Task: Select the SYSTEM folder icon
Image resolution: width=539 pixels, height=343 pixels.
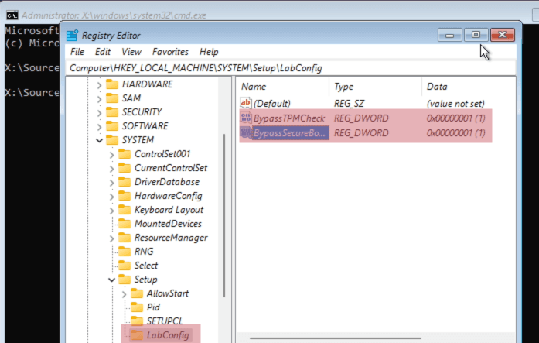Action: coord(112,140)
